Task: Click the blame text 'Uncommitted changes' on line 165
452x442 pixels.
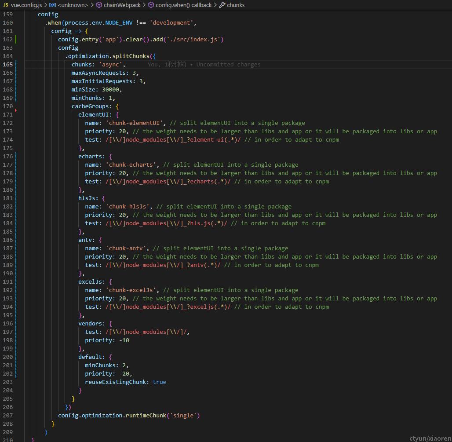Action: pyautogui.click(x=228, y=64)
